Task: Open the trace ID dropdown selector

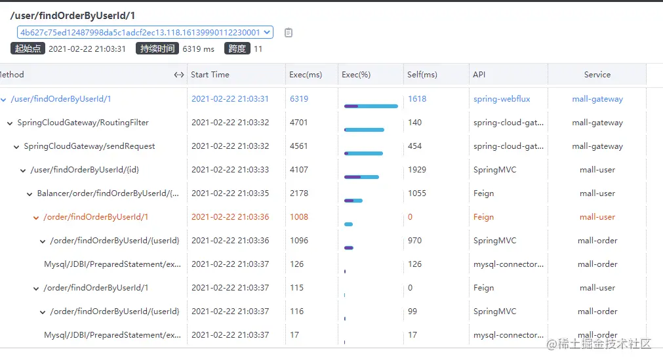Action: [145, 32]
